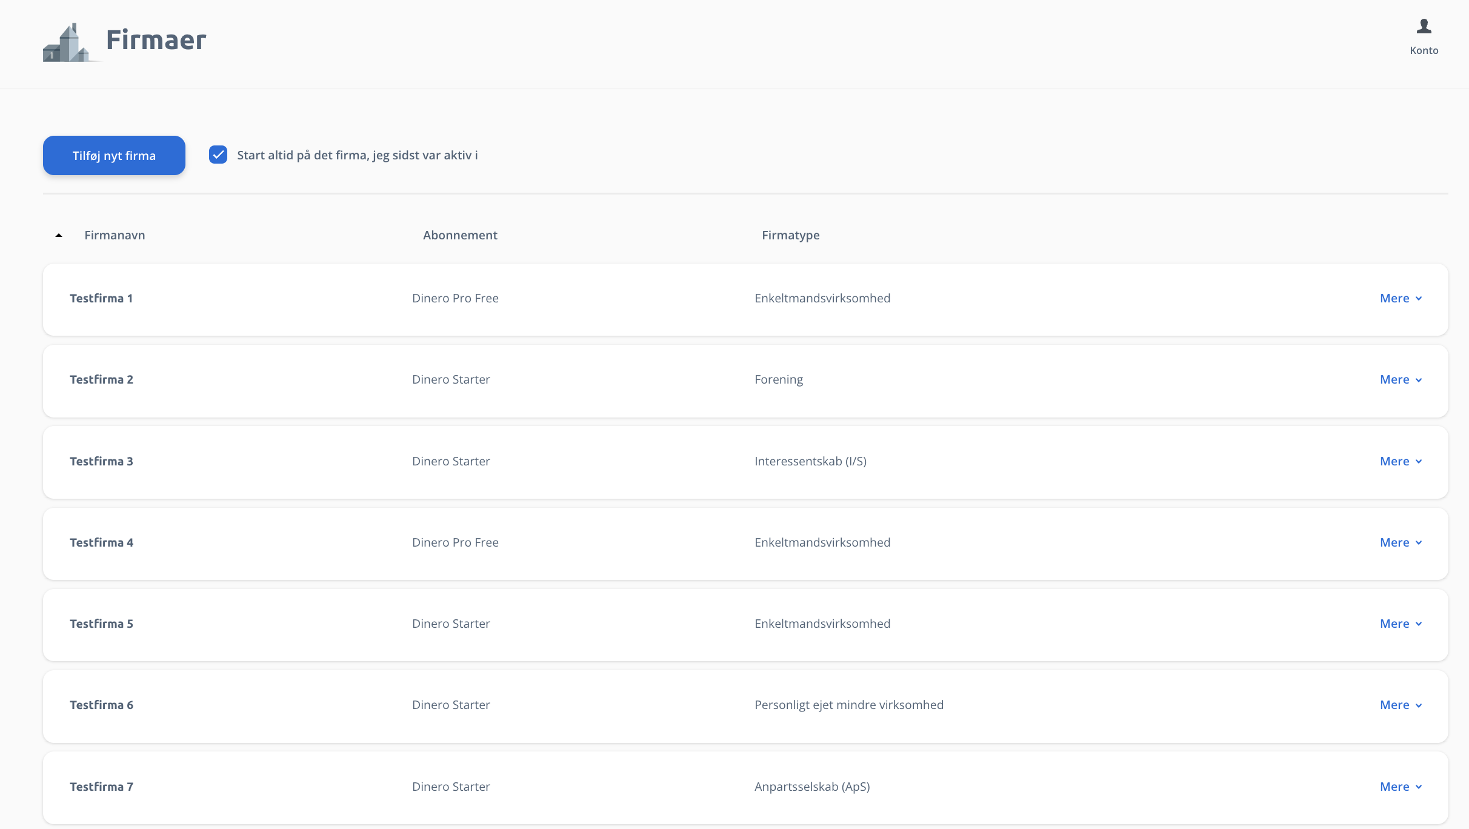Click 'Dinero Pro Free' for Testfirma 4
The width and height of the screenshot is (1469, 829).
pyautogui.click(x=455, y=542)
